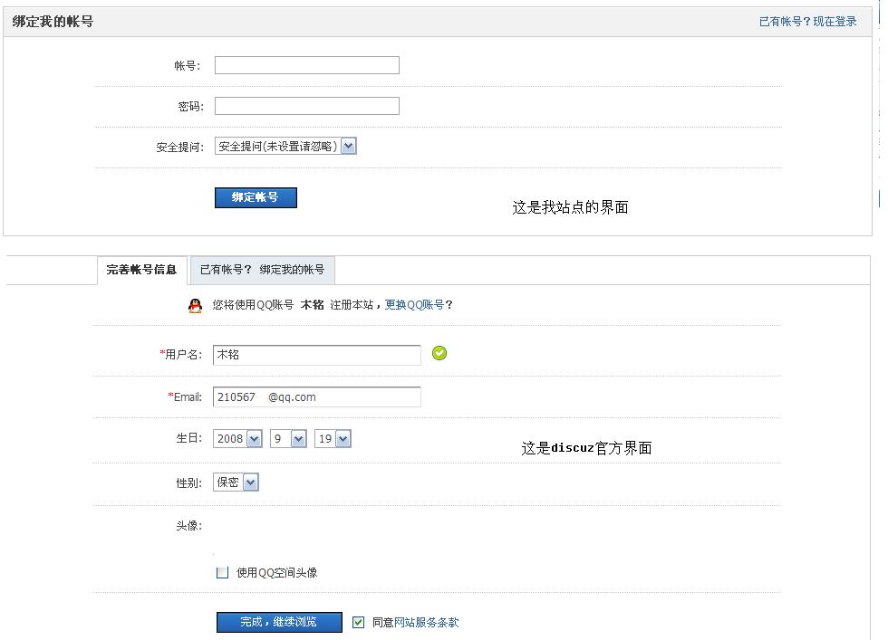Click the green username validation checkmark
The image size is (888, 640).
click(x=439, y=353)
